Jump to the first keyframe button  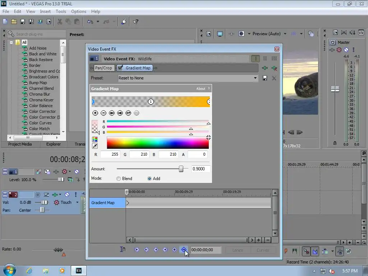[x=137, y=250]
